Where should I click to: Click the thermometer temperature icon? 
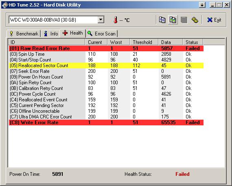point(116,20)
